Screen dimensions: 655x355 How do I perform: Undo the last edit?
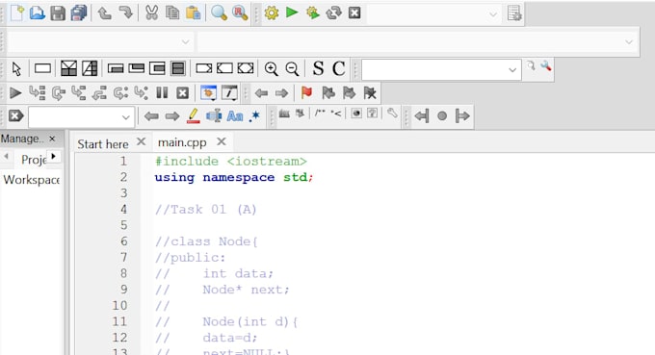(x=104, y=13)
